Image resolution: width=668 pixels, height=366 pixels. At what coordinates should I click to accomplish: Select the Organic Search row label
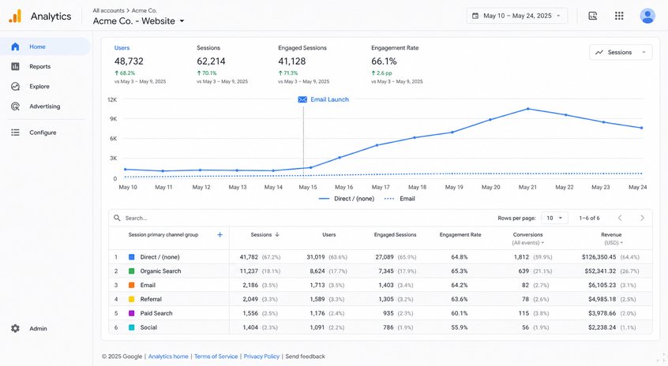tap(160, 271)
